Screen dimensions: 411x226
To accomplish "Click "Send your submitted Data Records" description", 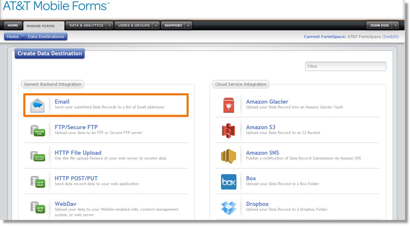I will [109, 107].
